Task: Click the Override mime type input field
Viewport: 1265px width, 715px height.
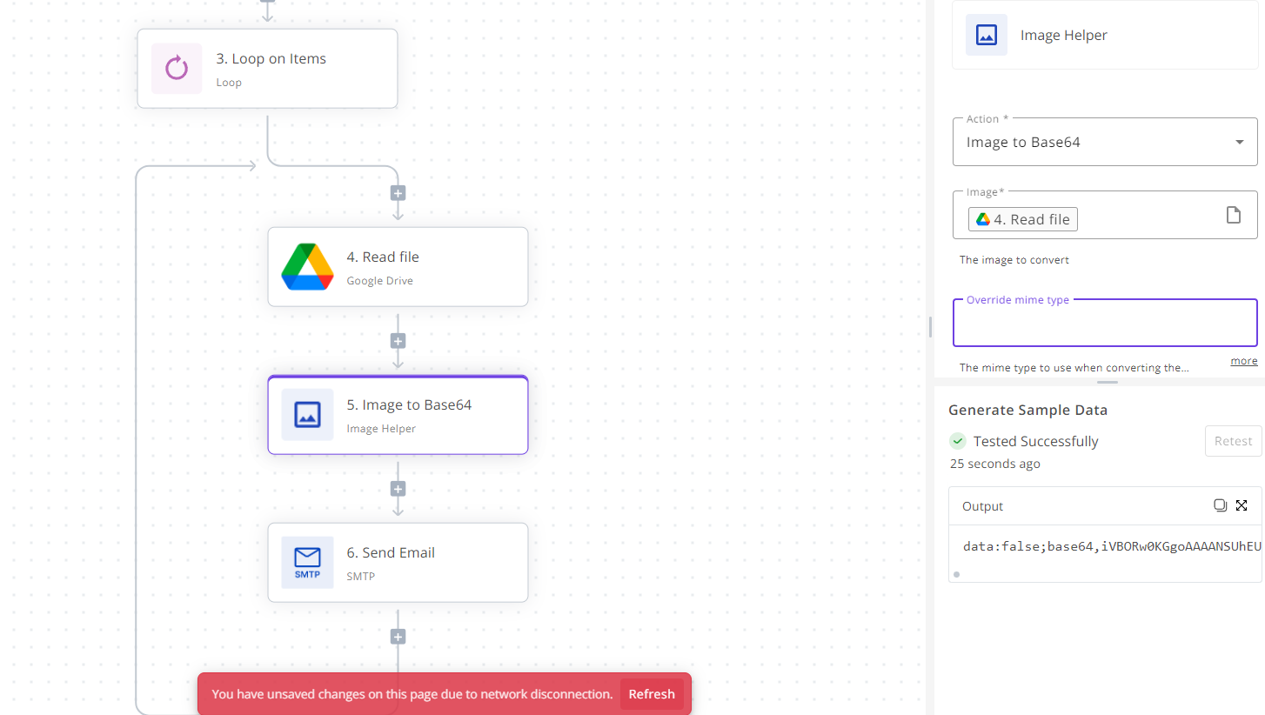Action: click(1105, 323)
